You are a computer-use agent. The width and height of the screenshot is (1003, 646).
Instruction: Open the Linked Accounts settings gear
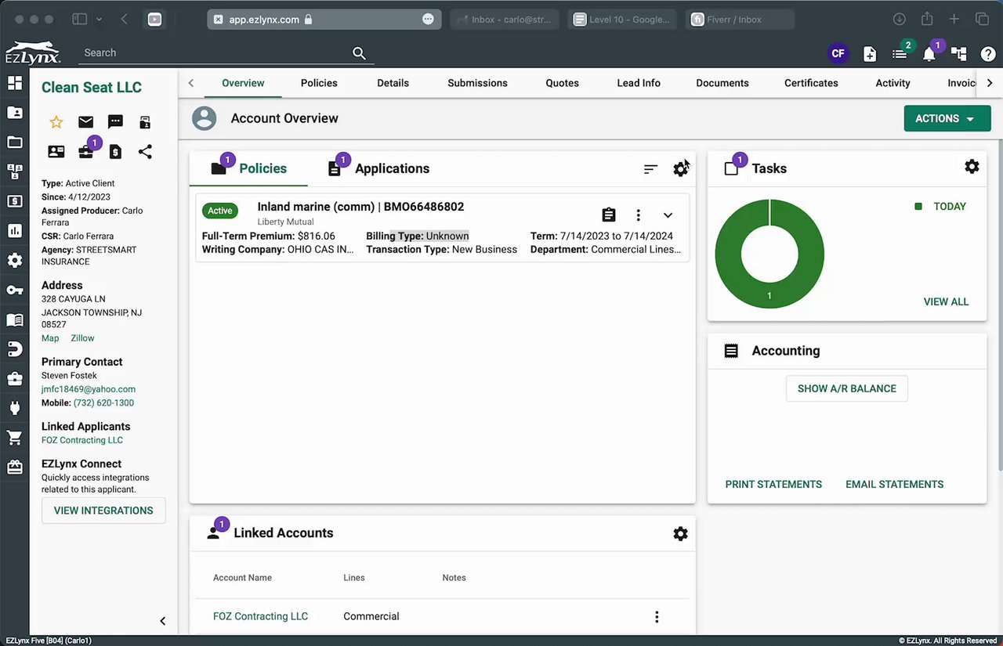coord(680,533)
